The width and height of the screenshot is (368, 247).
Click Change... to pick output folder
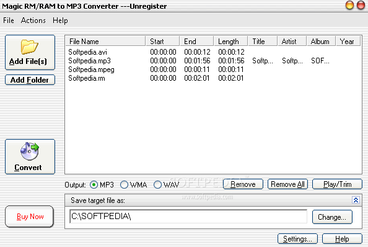coord(332,217)
